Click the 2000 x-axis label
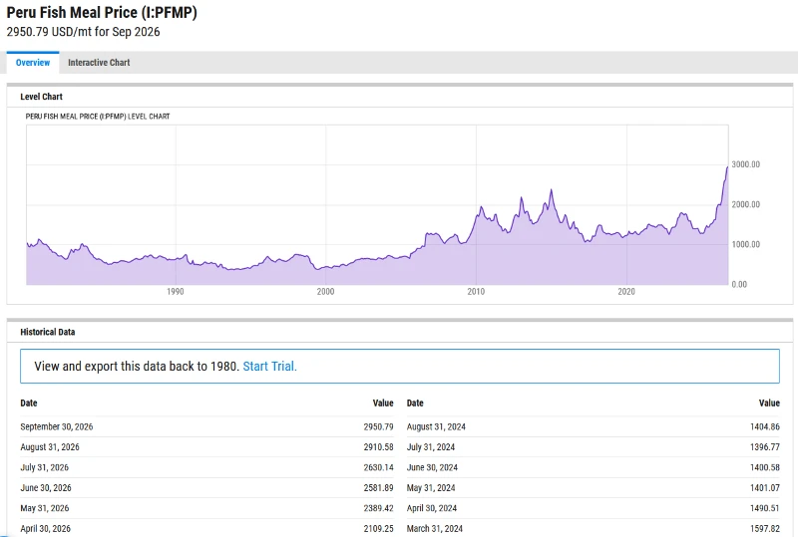Image resolution: width=798 pixels, height=537 pixels. pyautogui.click(x=326, y=291)
